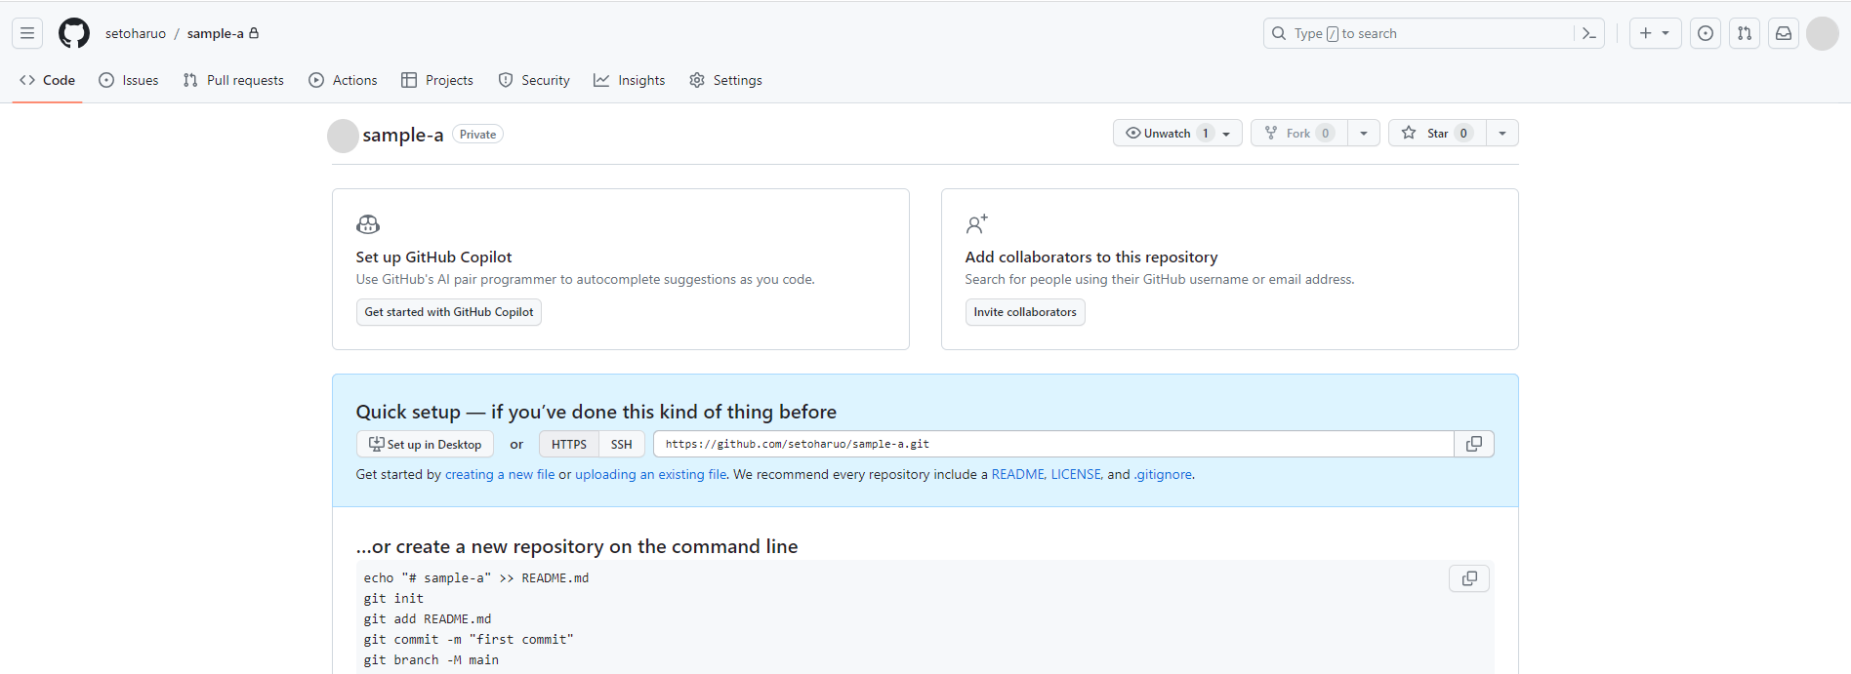The image size is (1851, 674).
Task: Open the Issues shortcut icon in header
Action: coord(1706,33)
